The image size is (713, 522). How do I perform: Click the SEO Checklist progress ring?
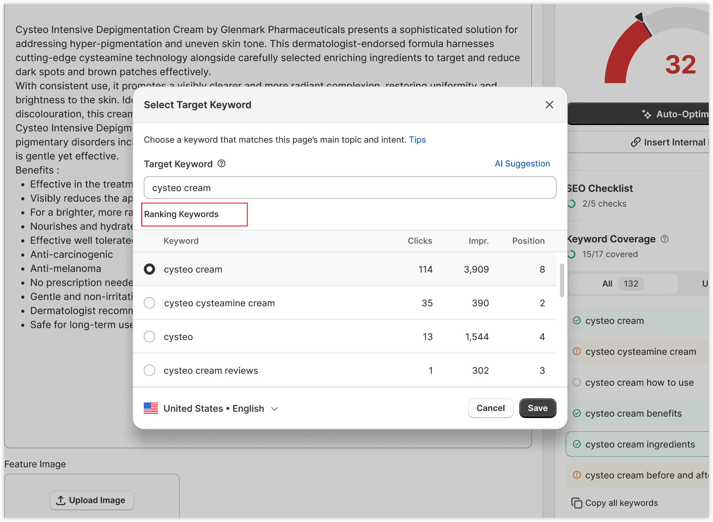pos(572,204)
